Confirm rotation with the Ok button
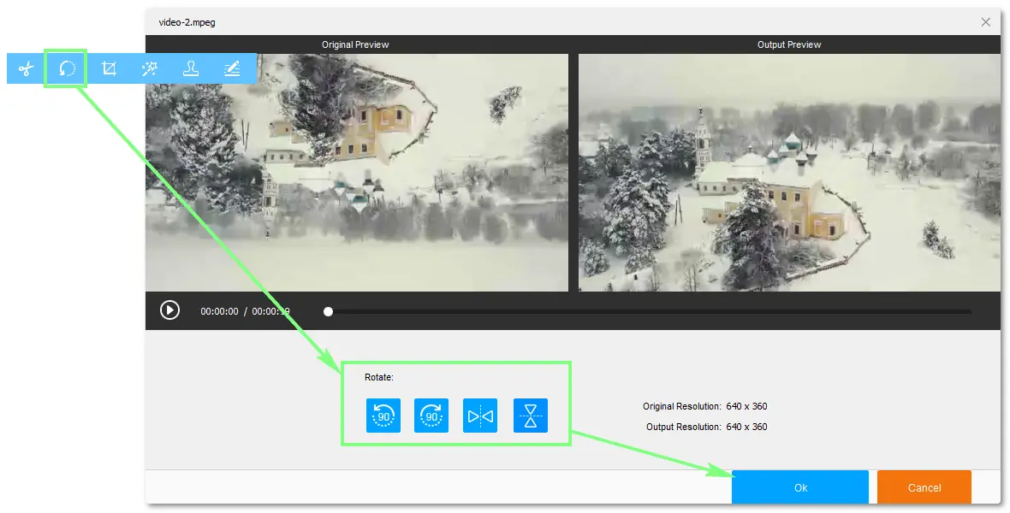Viewport: 1010px width, 513px height. (x=800, y=487)
